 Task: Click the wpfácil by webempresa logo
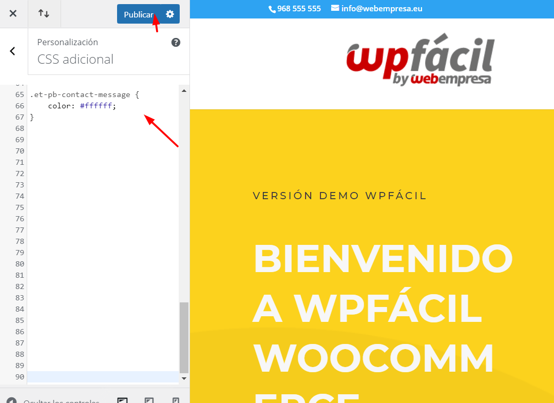click(420, 60)
